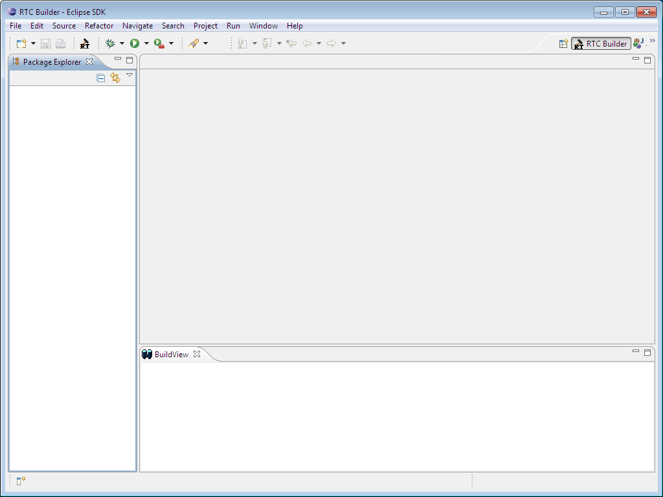Select the Java perspective icon
663x497 pixels.
(639, 43)
